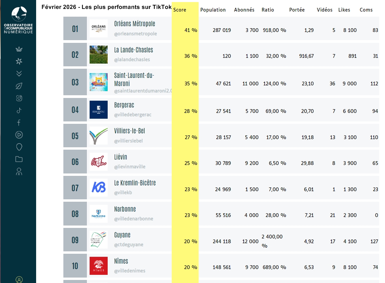Open the @villedenarbonne handle
This screenshot has height=283, width=385.
[134, 219]
